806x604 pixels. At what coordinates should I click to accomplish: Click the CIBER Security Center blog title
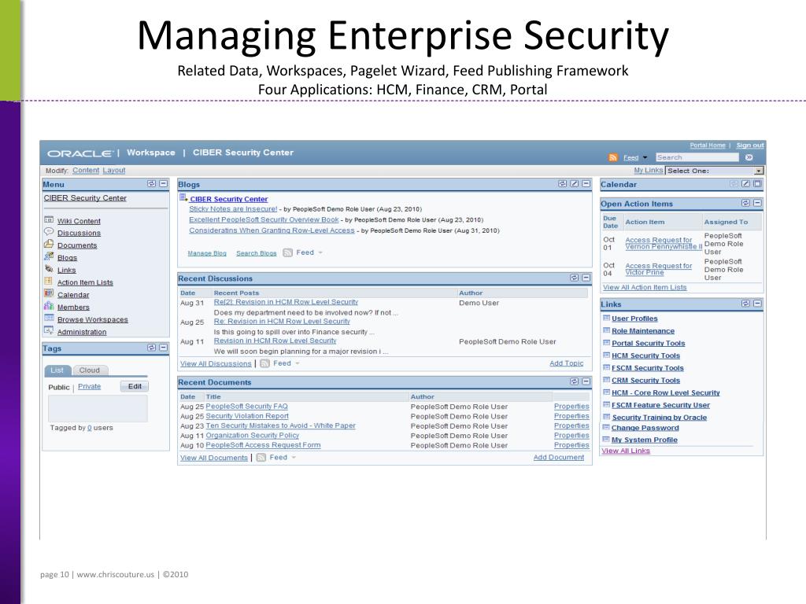pyautogui.click(x=229, y=199)
